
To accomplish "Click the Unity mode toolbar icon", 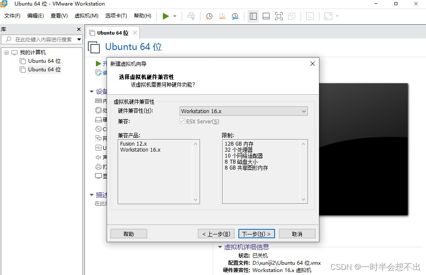I will tap(292, 16).
